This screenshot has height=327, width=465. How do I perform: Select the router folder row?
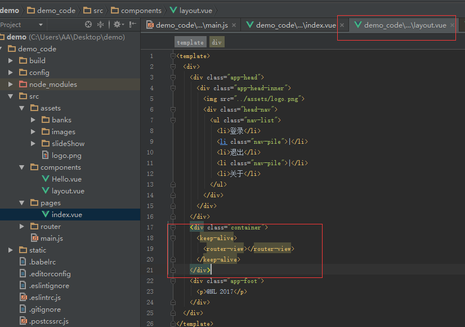point(70,226)
